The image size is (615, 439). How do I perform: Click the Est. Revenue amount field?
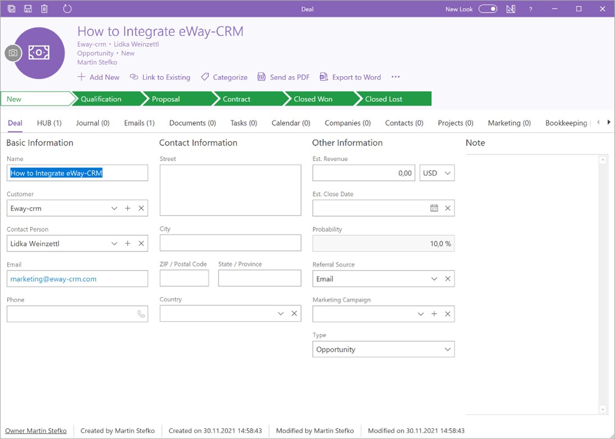pos(363,173)
